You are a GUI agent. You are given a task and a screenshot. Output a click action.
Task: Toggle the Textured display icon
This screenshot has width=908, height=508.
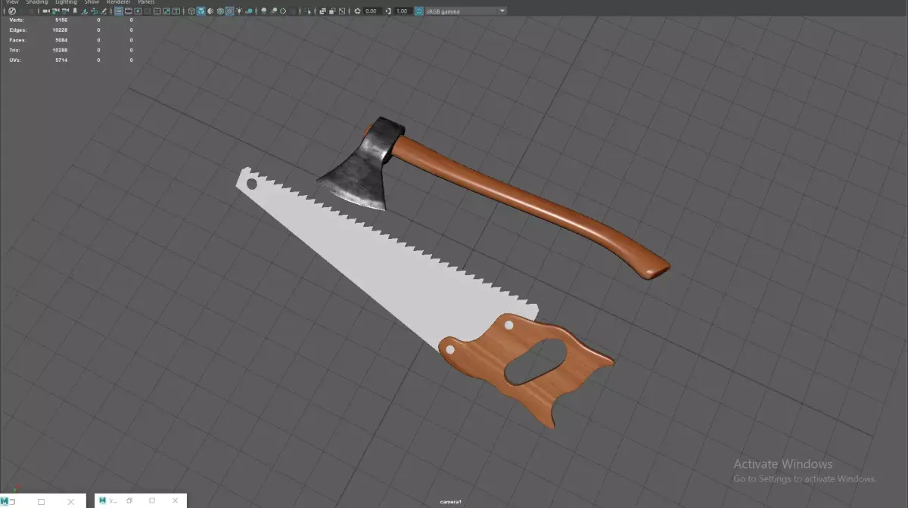(229, 11)
